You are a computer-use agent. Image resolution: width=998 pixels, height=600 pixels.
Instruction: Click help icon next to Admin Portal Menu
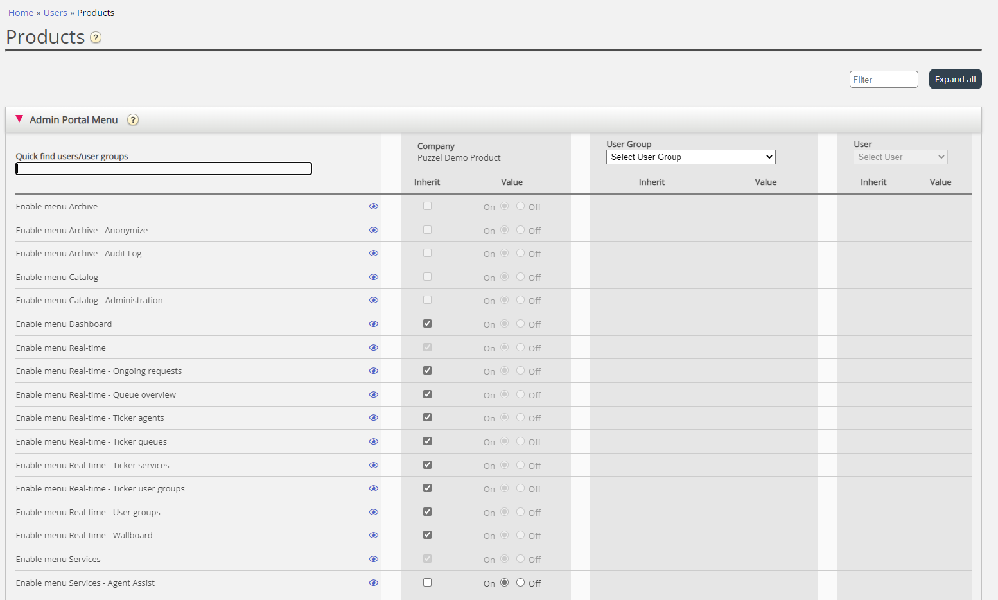[133, 120]
